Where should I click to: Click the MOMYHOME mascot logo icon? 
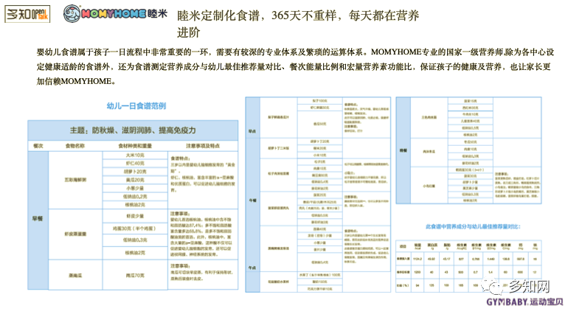[72, 14]
